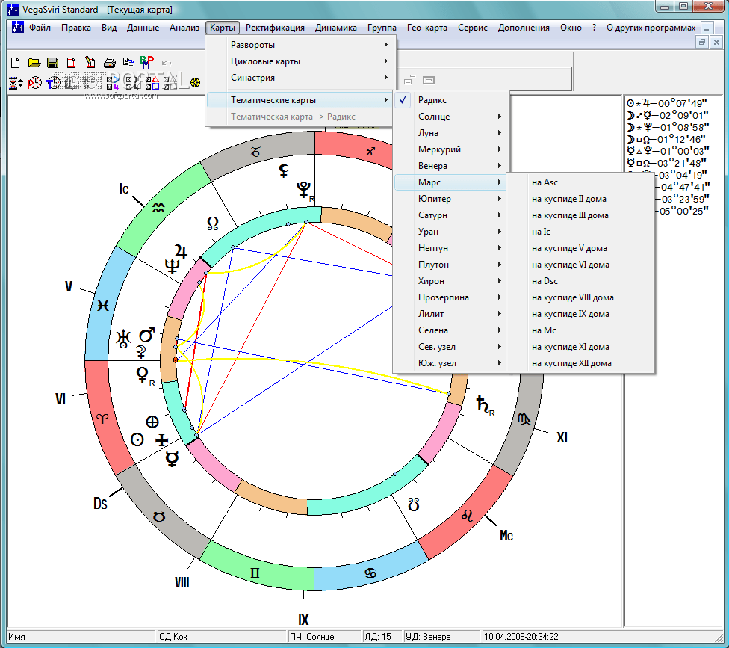Screen dimensions: 729x648
Task: Click the grid icon with purple 4
Action: (113, 83)
